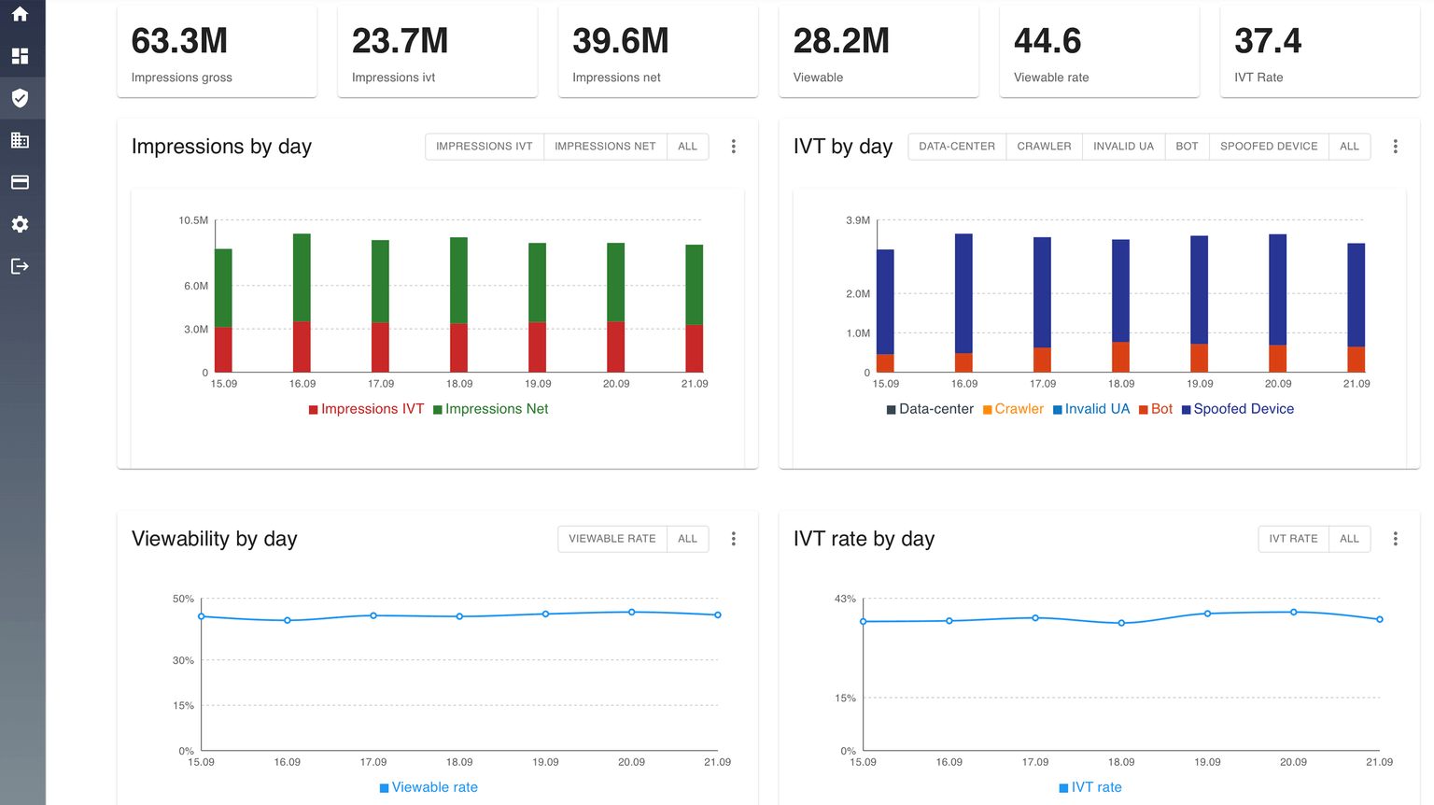Open IVT by day three-dot menu

point(1396,147)
